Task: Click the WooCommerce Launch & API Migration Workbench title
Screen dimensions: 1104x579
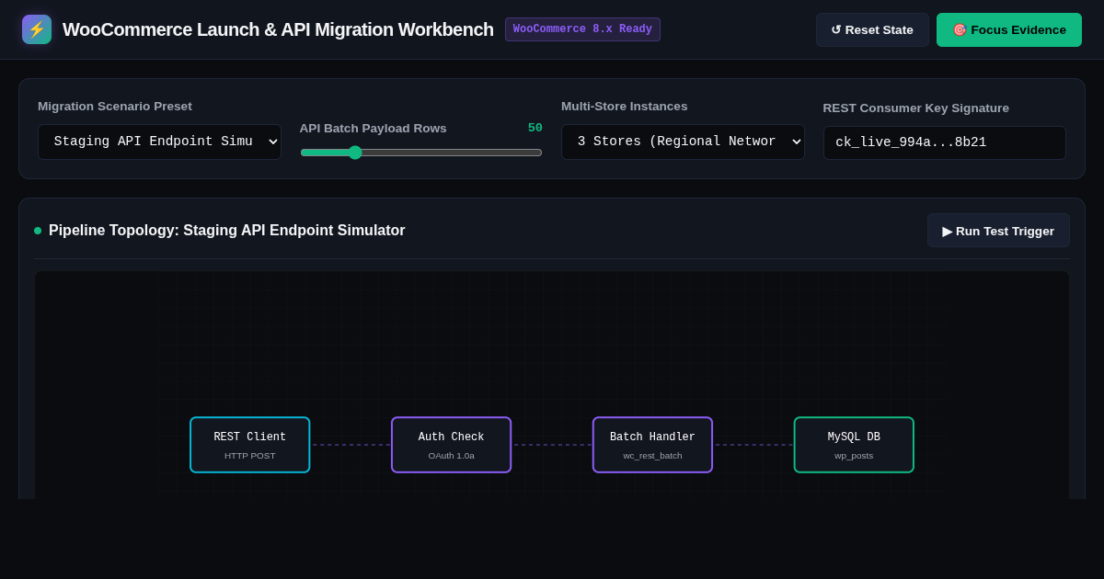Action: click(x=278, y=29)
